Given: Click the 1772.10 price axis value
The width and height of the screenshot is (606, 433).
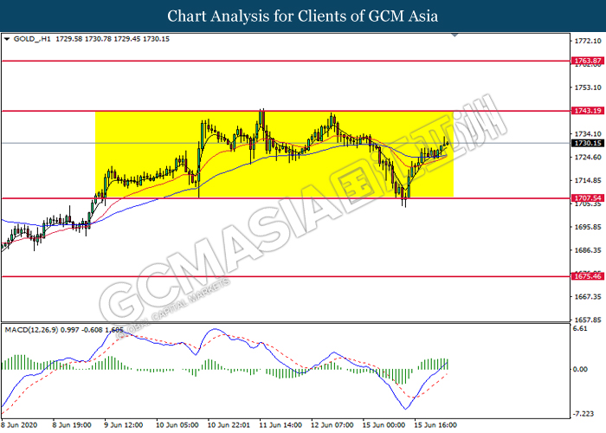Looking at the screenshot, I should 588,41.
